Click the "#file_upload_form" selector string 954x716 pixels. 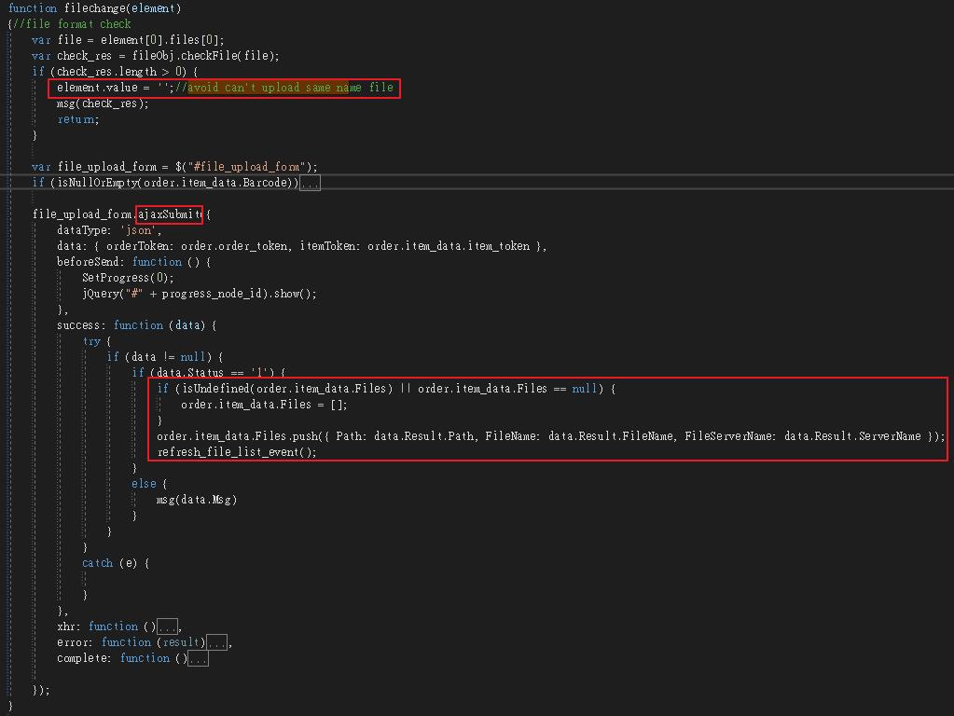(246, 167)
